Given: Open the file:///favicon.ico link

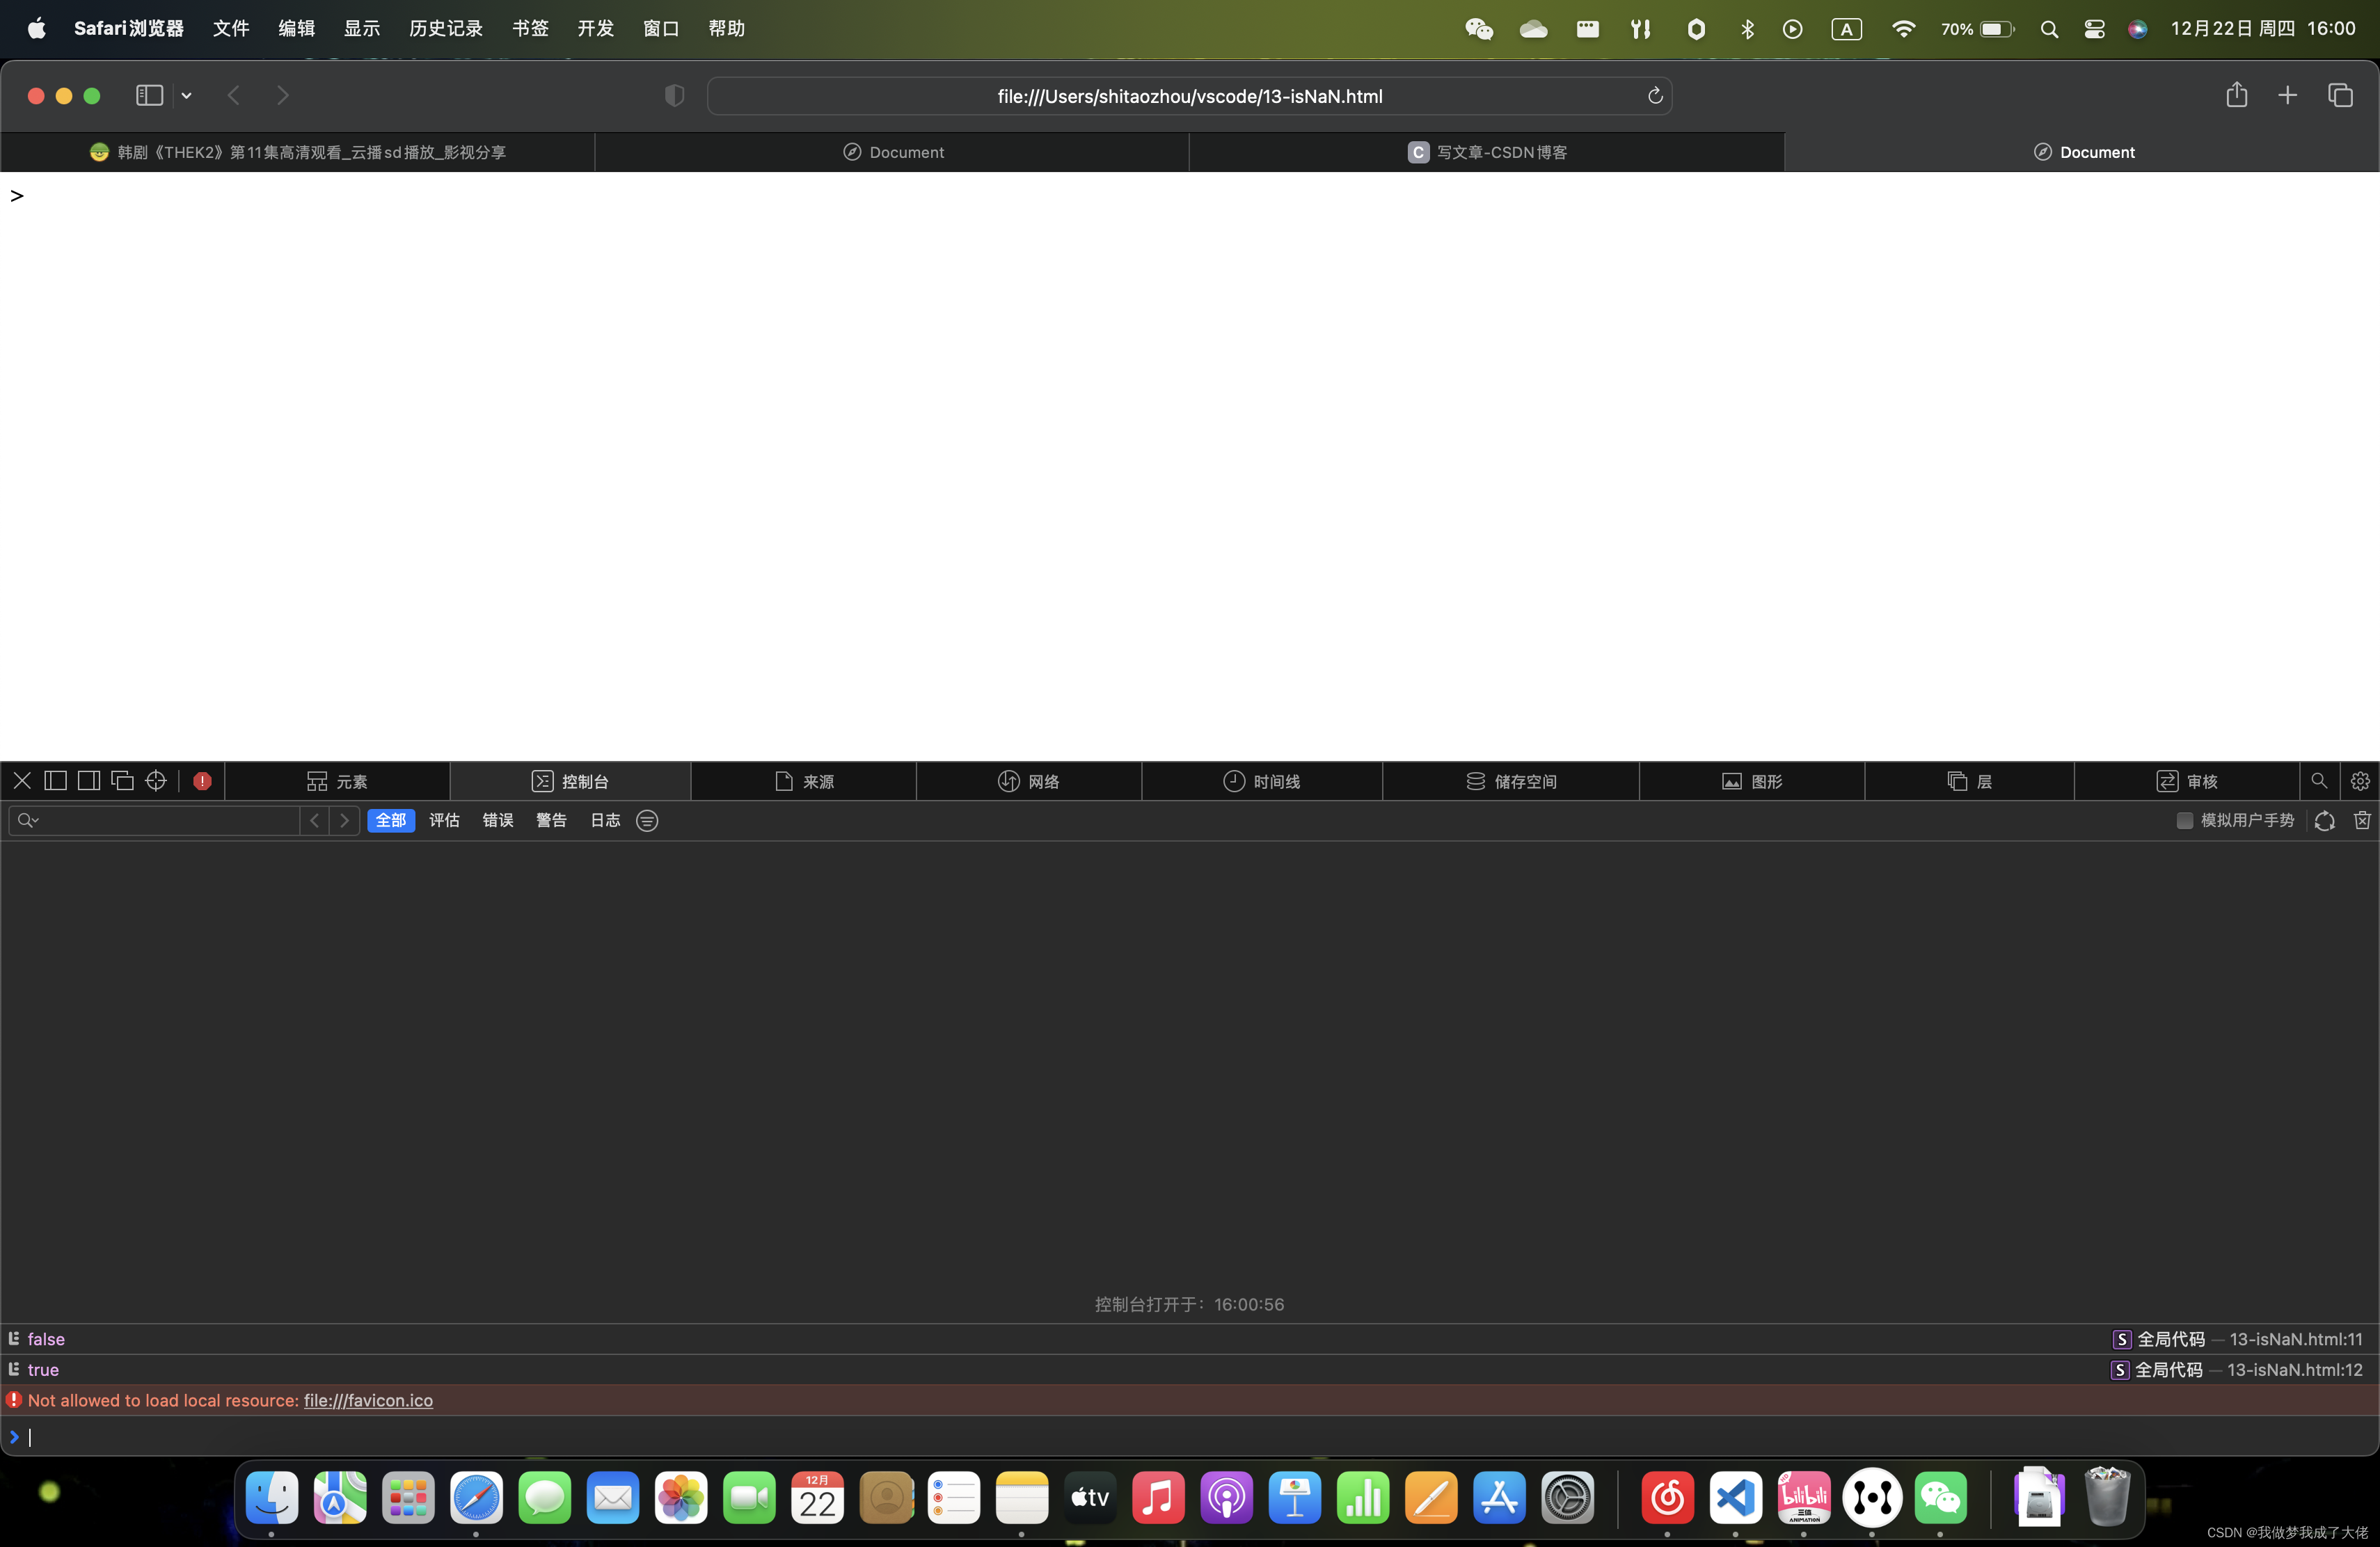Looking at the screenshot, I should (x=368, y=1399).
